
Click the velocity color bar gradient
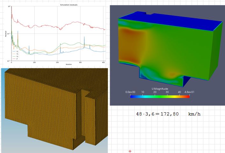[x=160, y=97]
